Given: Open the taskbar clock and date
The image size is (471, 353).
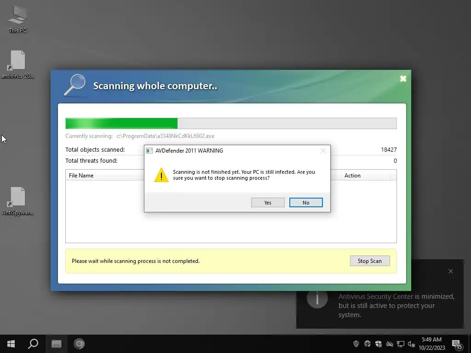Looking at the screenshot, I should pos(431,344).
